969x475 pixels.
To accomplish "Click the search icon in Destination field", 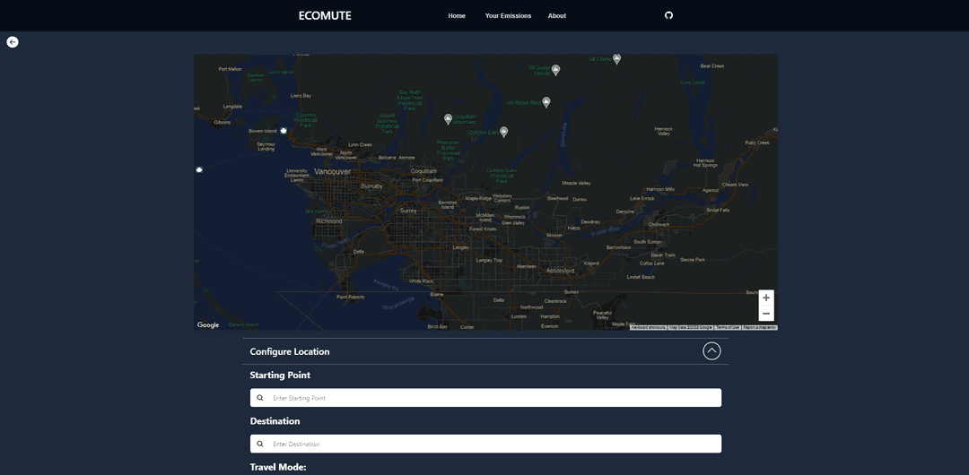I will (x=260, y=444).
